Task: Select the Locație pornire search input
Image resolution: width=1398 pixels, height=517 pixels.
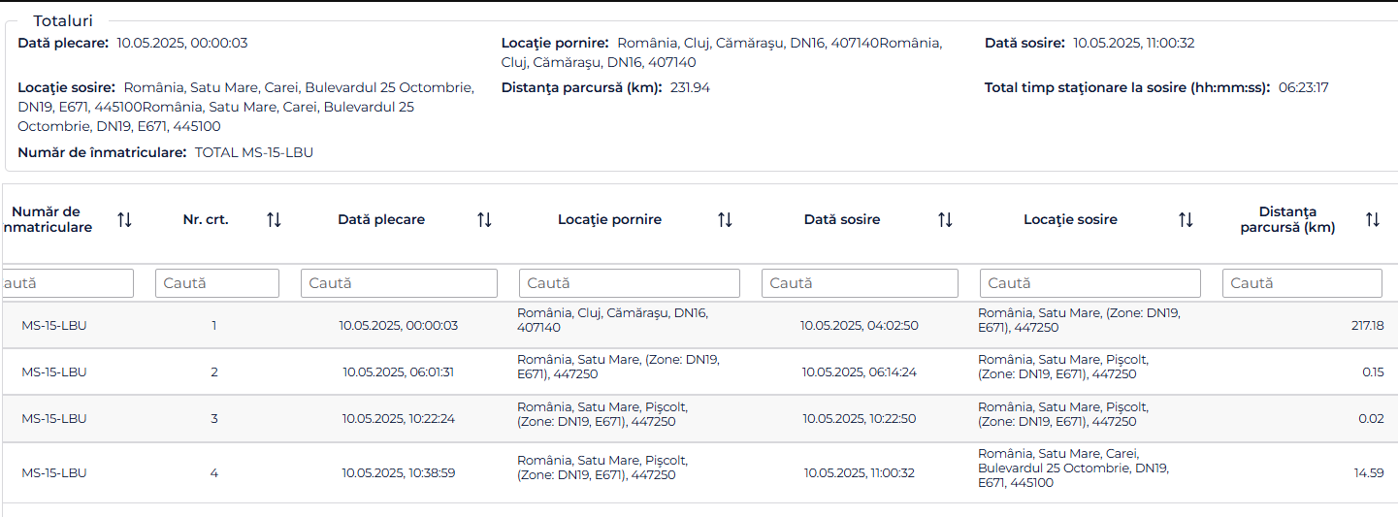Action: click(x=630, y=283)
